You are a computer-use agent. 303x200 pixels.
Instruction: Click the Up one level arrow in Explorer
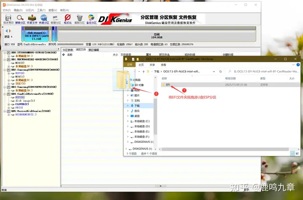[x=144, y=71]
